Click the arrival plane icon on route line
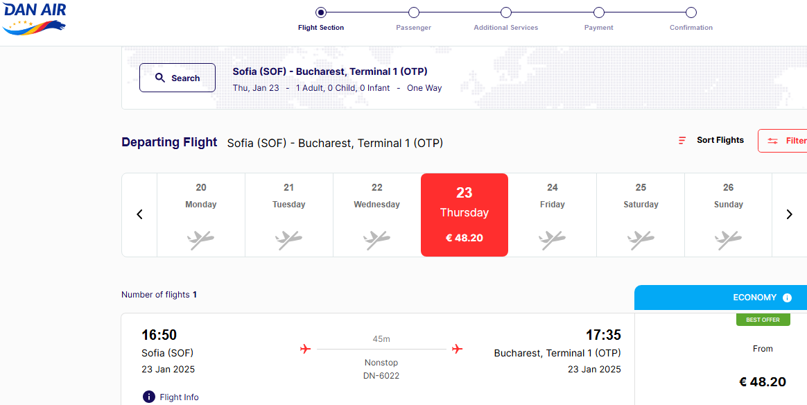Viewport: 807px width, 405px height. click(457, 349)
